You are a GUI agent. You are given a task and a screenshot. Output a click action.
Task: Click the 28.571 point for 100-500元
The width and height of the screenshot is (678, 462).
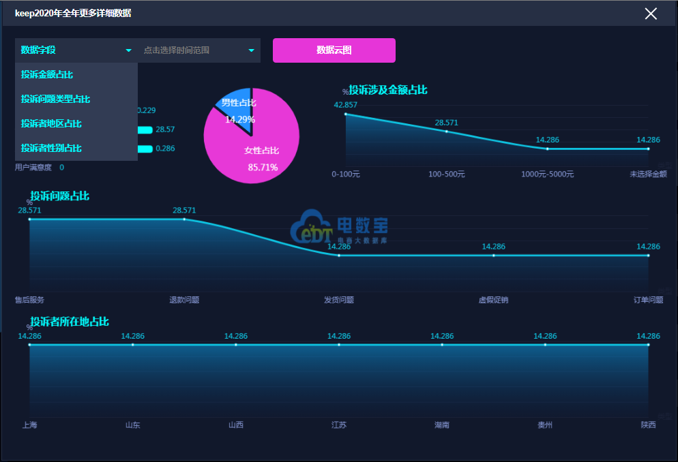pos(446,132)
